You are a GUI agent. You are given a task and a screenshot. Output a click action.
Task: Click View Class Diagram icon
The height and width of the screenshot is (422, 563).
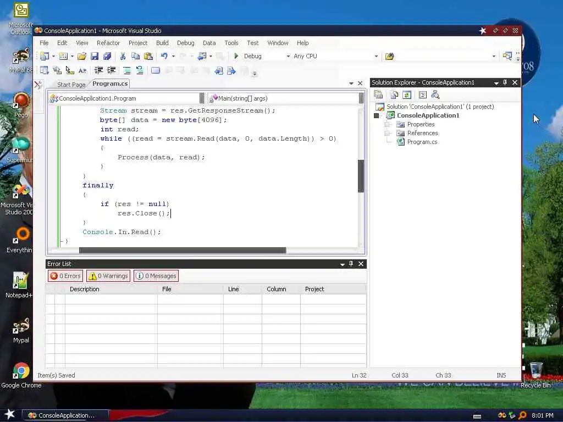[x=435, y=95]
